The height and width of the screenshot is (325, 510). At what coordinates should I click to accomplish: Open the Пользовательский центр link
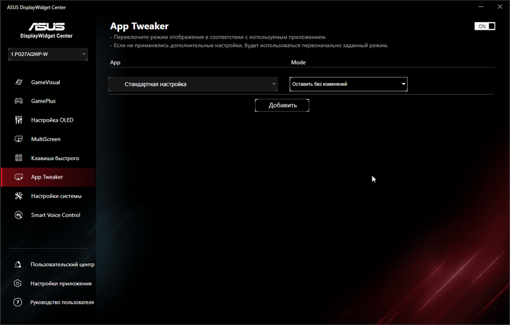[63, 264]
